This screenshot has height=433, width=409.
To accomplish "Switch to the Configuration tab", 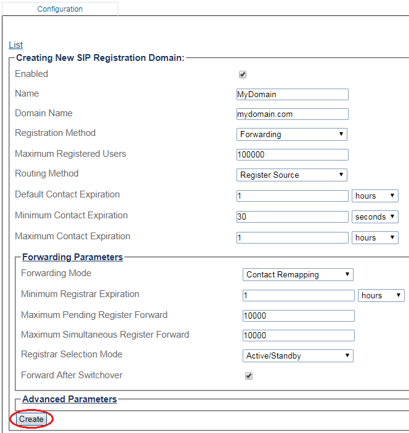I will (60, 9).
